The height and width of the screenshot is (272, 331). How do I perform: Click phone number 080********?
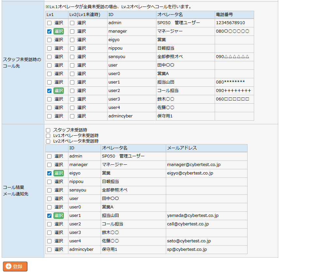[x=230, y=82]
